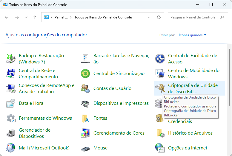The width and height of the screenshot is (232, 156).
Task: Open Mouse link
Action: pos(100,148)
